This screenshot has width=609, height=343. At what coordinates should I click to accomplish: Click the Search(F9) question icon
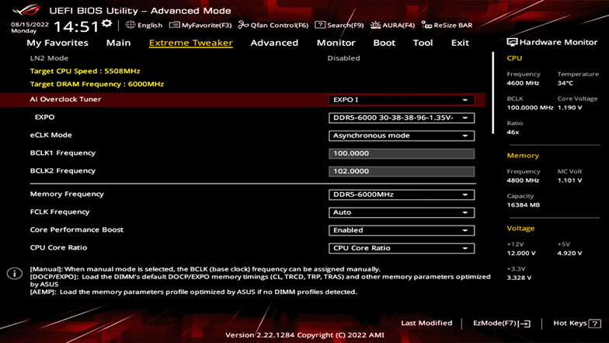point(320,25)
